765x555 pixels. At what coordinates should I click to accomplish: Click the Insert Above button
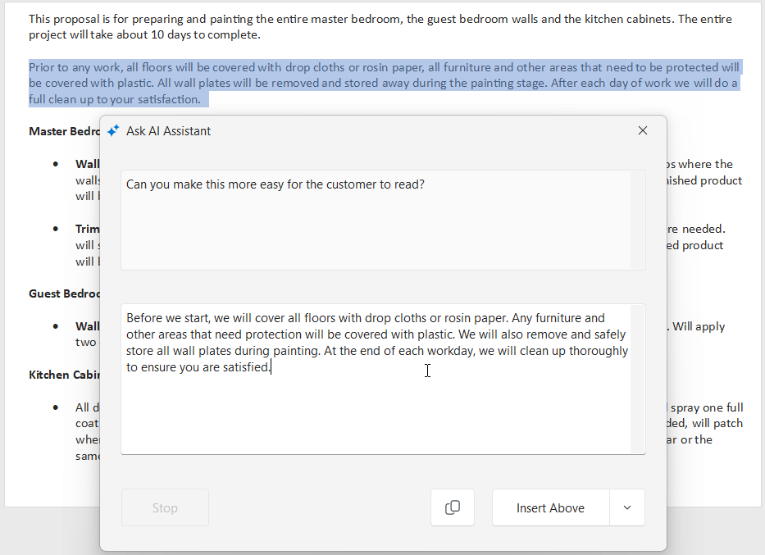pyautogui.click(x=550, y=507)
